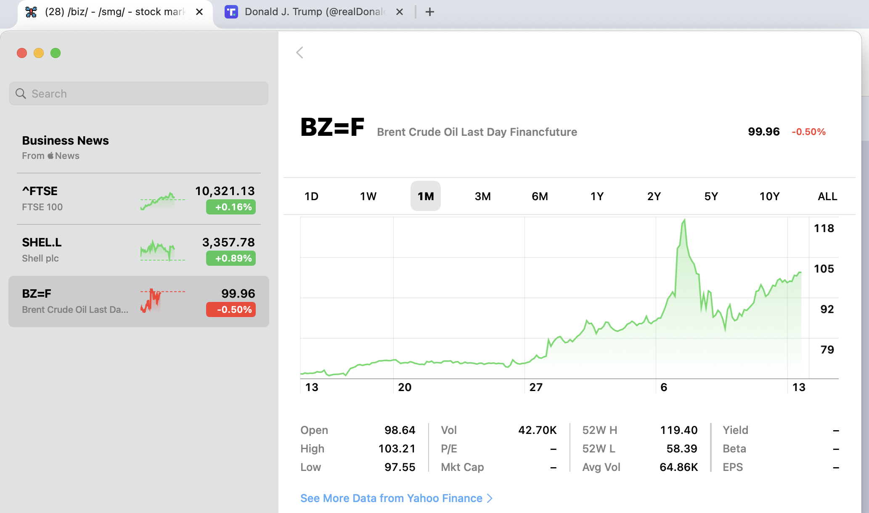The height and width of the screenshot is (513, 869).
Task: Toggle Shell +0.89% change badge
Action: 230,258
